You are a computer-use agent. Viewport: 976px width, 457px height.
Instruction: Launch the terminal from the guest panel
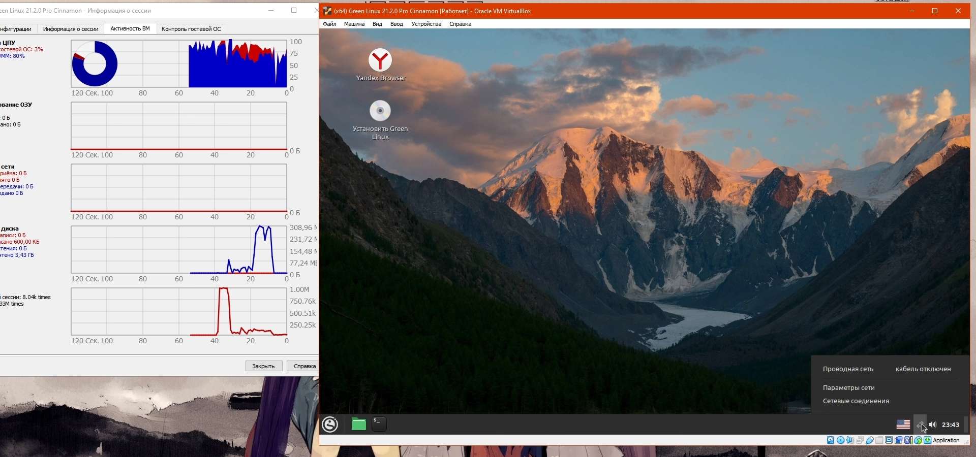379,425
